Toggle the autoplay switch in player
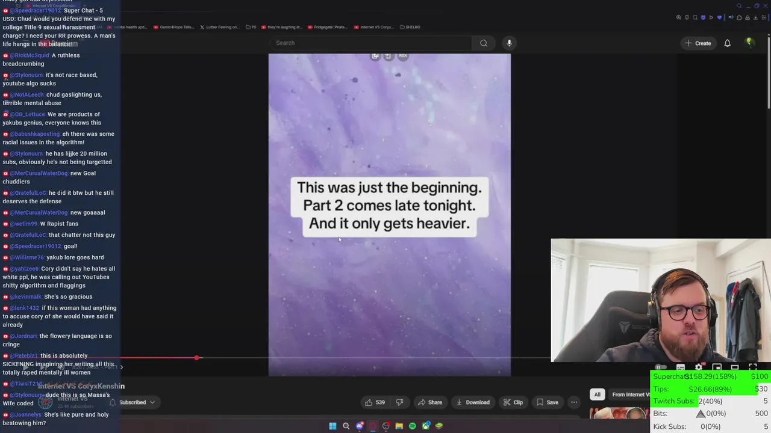 click(x=661, y=367)
